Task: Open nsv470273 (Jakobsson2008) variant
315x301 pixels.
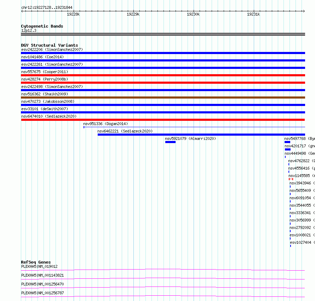Action: pos(48,101)
